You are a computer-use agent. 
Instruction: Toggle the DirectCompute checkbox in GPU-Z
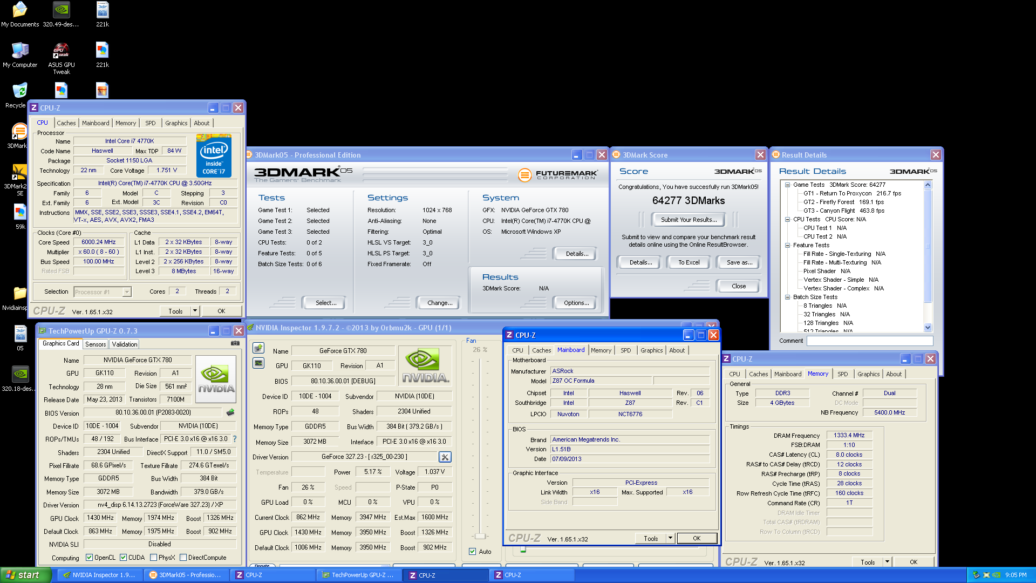click(x=183, y=558)
